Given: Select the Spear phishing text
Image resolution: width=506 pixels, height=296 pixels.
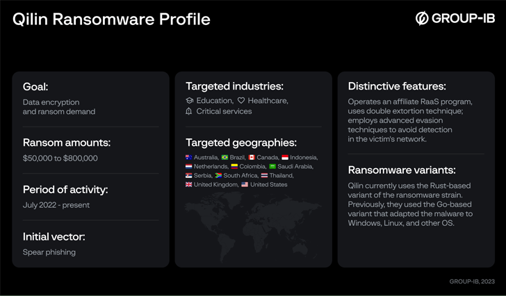Looking at the screenshot, I should pyautogui.click(x=49, y=252).
